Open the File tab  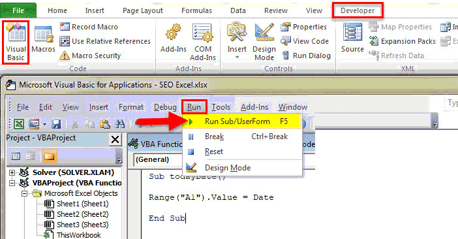click(18, 10)
